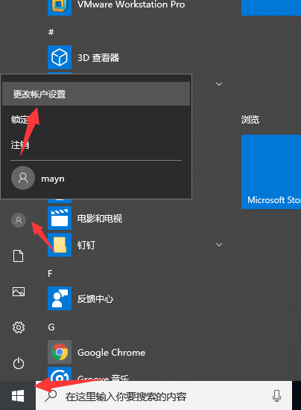Click the 在这里输入你要搜索的内容 search field

[164, 396]
